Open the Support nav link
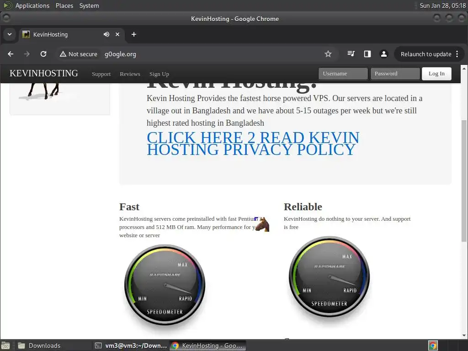This screenshot has height=351, width=468. coord(101,74)
